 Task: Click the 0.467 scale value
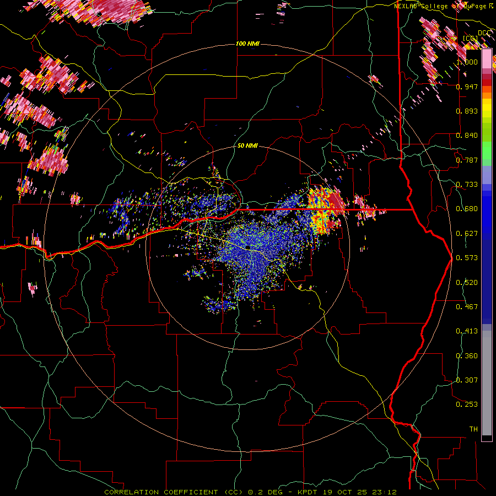[x=467, y=307]
